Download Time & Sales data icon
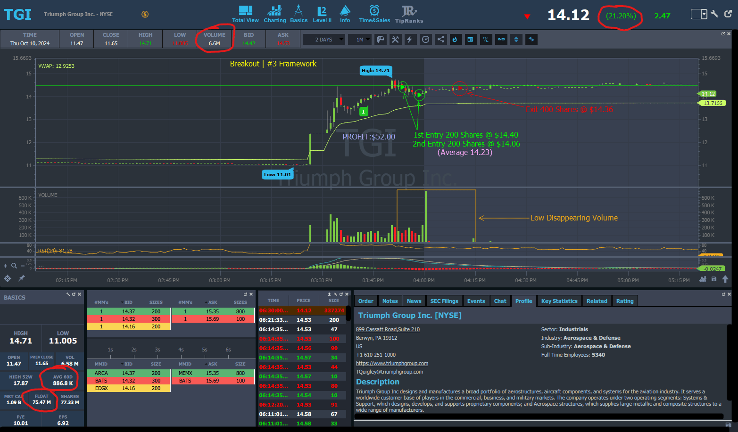 pyautogui.click(x=330, y=294)
